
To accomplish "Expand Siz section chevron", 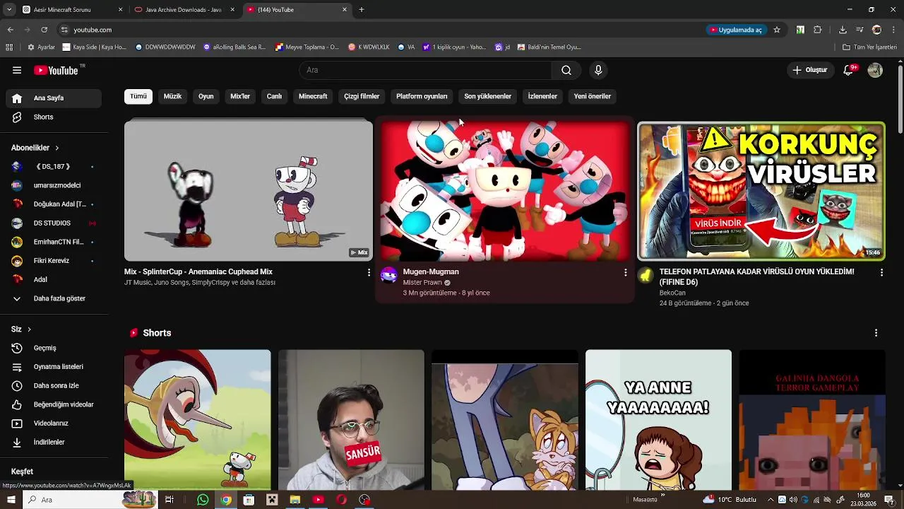I will pyautogui.click(x=29, y=329).
